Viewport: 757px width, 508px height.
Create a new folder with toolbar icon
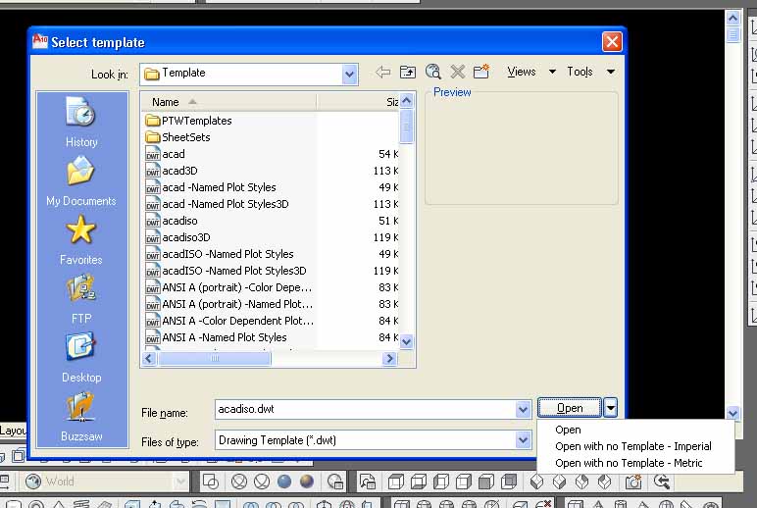point(481,72)
